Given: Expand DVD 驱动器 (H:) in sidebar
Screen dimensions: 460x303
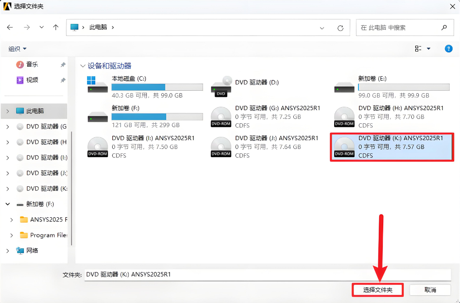Looking at the screenshot, I should [x=8, y=142].
